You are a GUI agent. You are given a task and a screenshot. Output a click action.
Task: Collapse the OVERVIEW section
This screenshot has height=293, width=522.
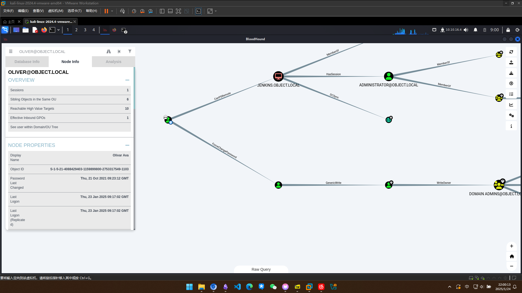[x=127, y=80]
